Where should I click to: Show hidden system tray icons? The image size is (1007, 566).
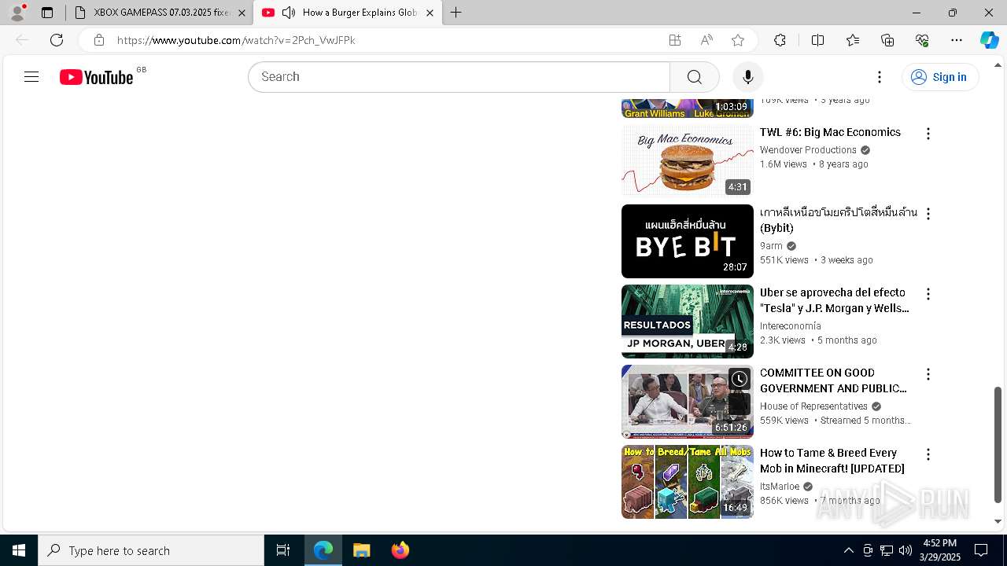tap(849, 550)
